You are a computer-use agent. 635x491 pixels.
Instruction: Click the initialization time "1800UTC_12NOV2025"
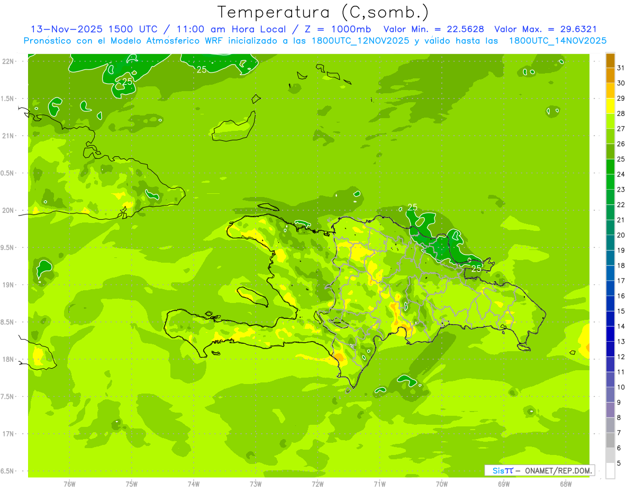360,41
